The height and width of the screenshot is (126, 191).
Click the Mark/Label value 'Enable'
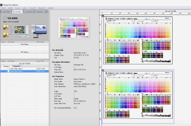76,99
